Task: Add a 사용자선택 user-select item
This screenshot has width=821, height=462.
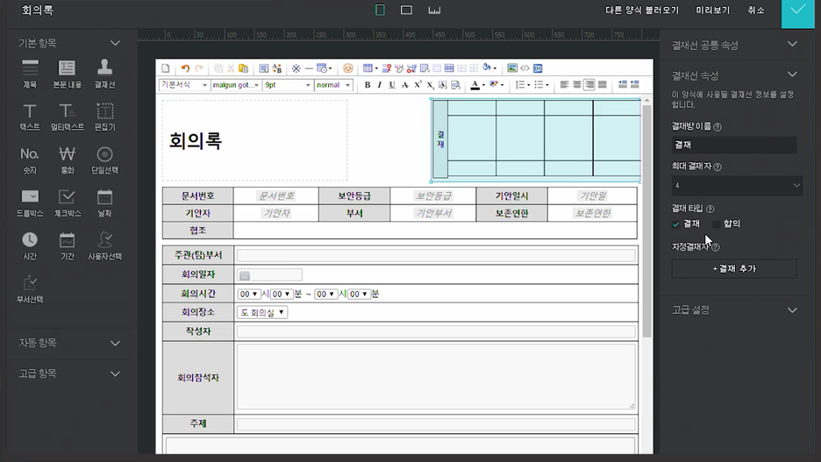Action: tap(104, 246)
